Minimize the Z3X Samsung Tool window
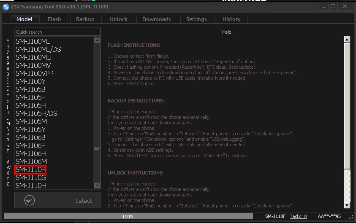Image resolution: width=356 pixels, height=223 pixels. coord(323,7)
